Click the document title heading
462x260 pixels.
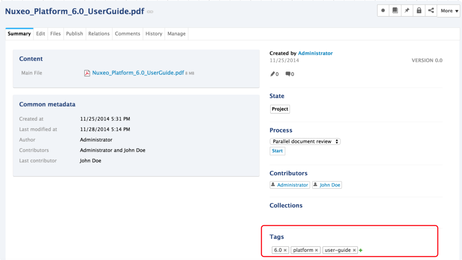(x=75, y=11)
